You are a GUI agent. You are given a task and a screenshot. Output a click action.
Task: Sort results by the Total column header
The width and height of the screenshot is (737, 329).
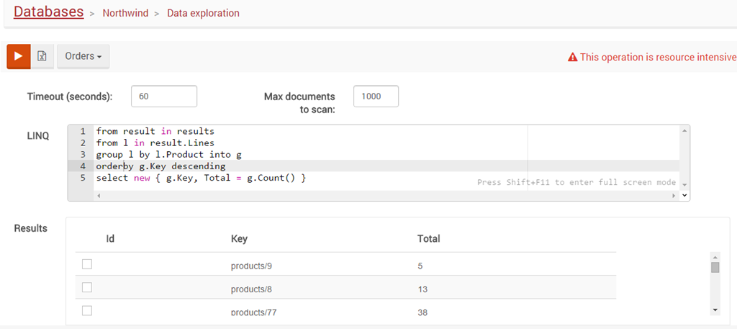[429, 239]
